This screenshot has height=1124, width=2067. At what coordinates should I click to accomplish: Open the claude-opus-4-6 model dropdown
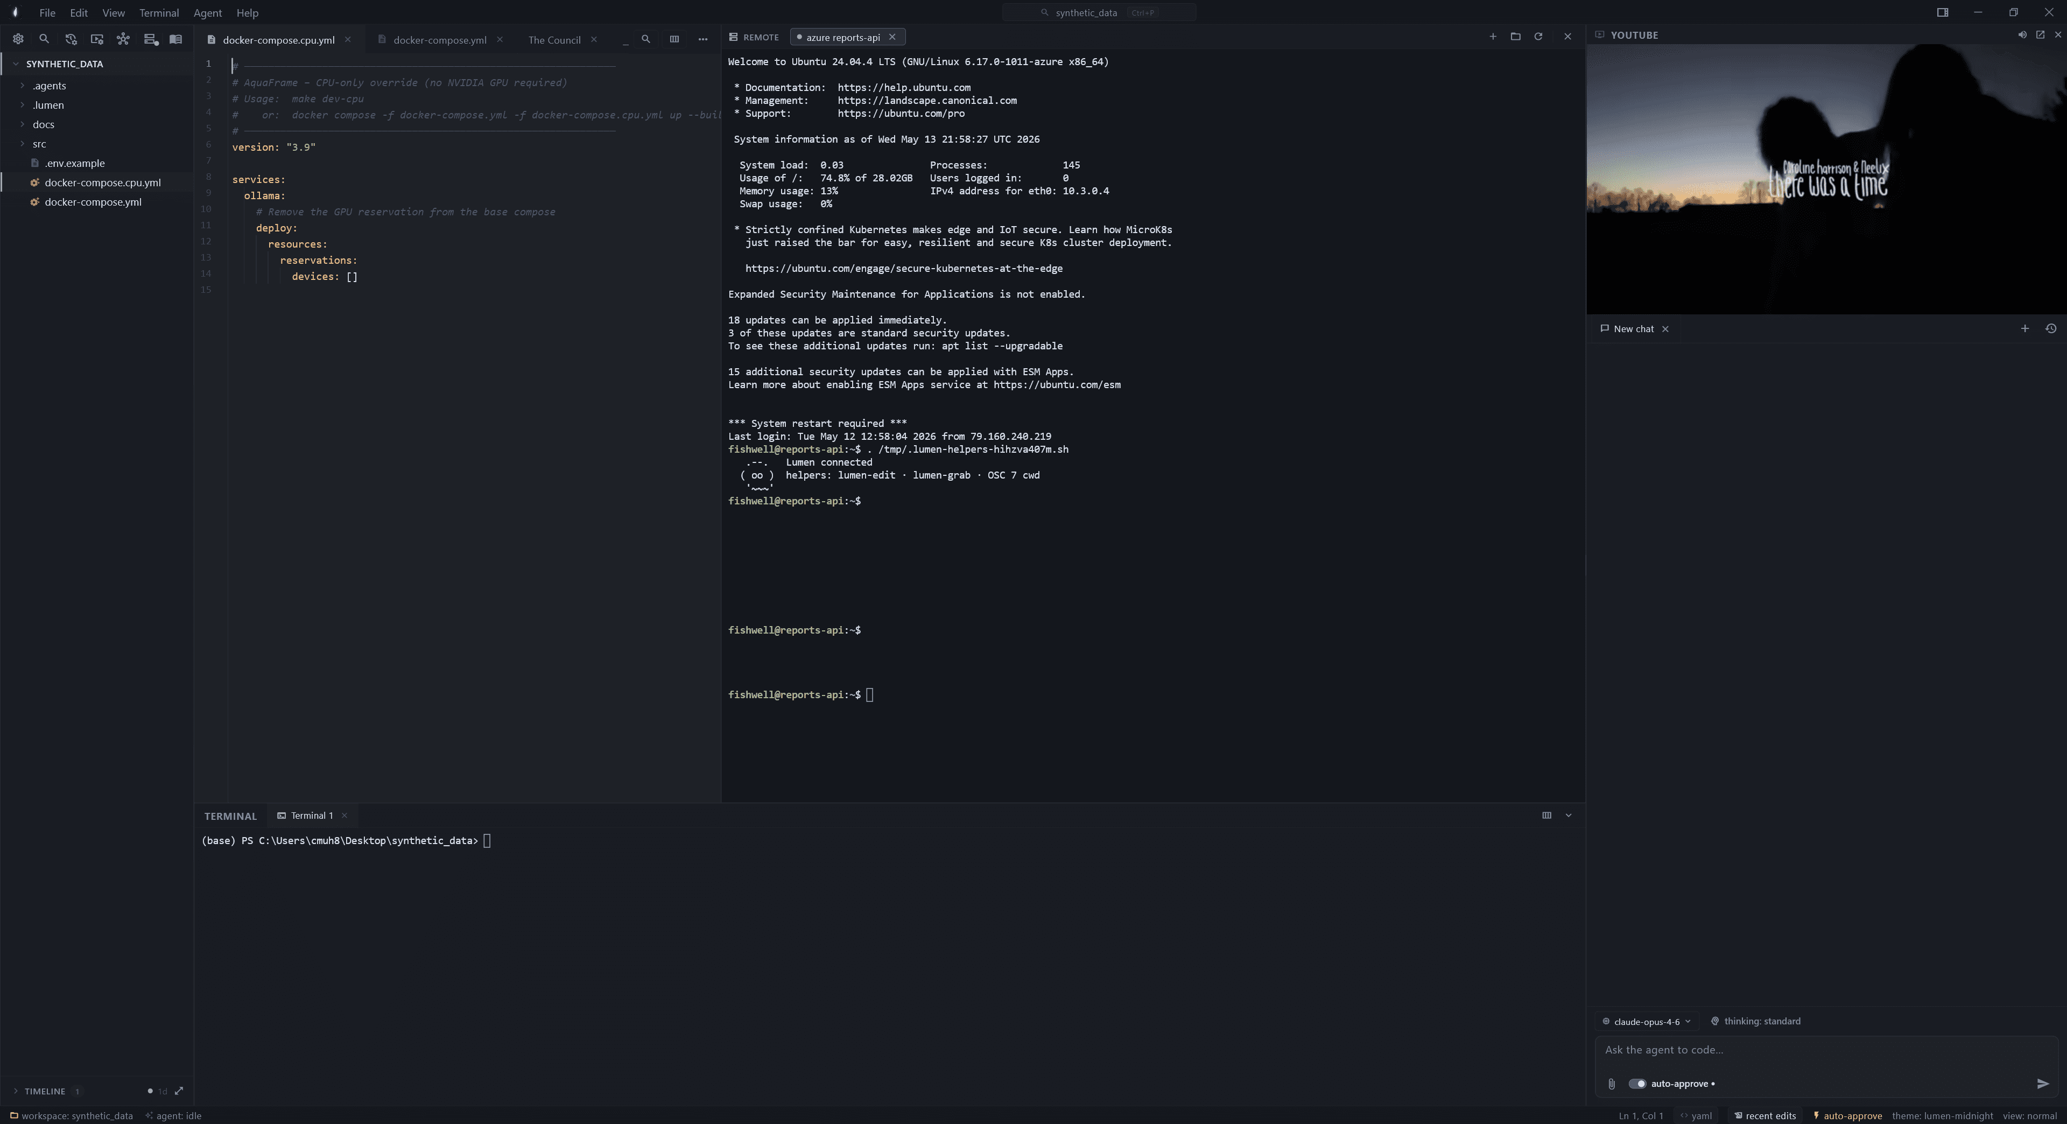[x=1646, y=1021]
